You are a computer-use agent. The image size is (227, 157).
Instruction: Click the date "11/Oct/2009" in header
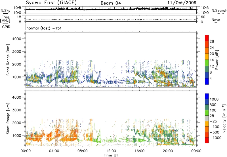[182, 3]
